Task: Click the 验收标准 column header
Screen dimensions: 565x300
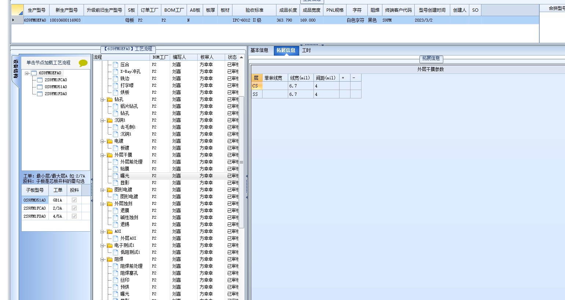Action: coord(254,10)
